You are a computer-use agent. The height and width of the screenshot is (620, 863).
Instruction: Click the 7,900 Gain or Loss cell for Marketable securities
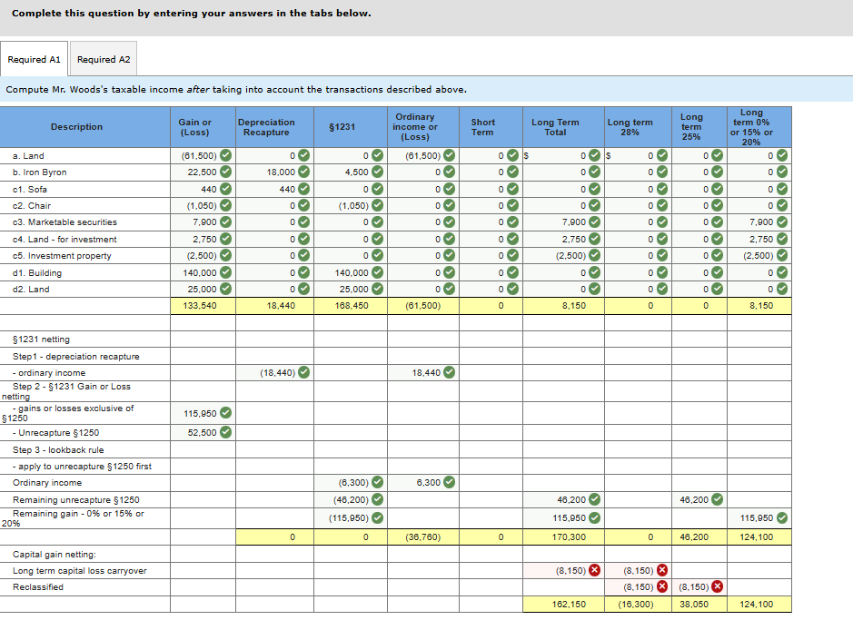pos(203,222)
